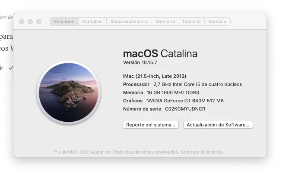Open Actualización de Software
The width and height of the screenshot is (295, 172).
pyautogui.click(x=218, y=125)
